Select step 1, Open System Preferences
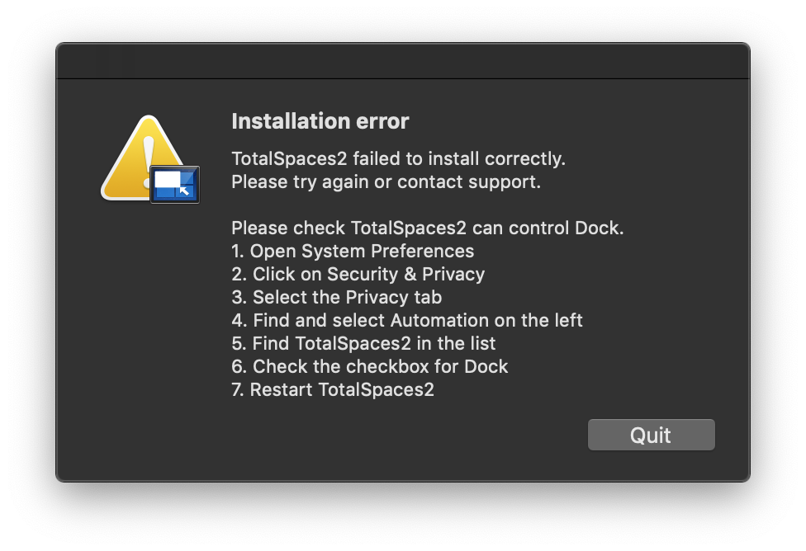Screen dimensions: 806x551 click(353, 251)
